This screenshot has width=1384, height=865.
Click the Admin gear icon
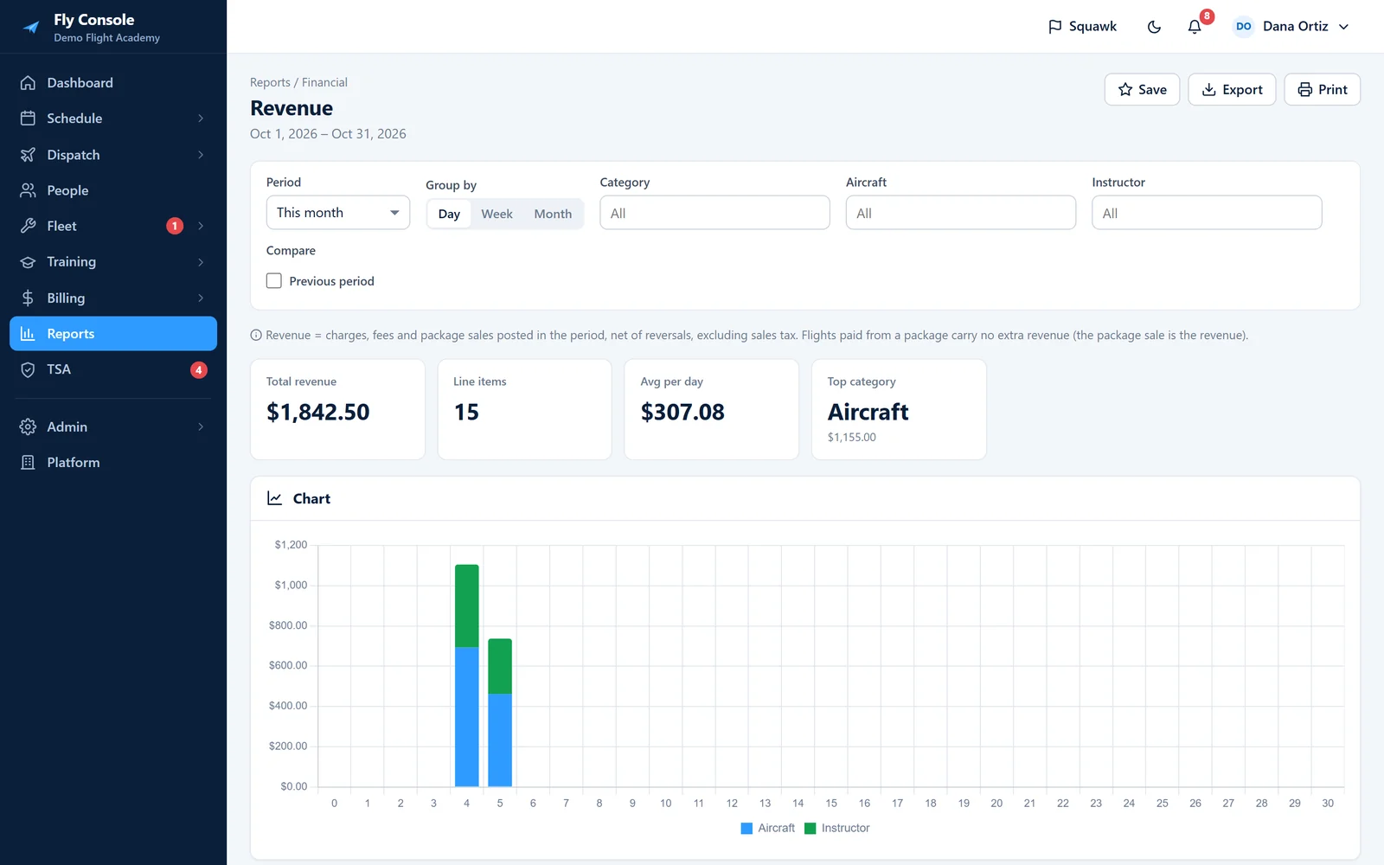28,426
